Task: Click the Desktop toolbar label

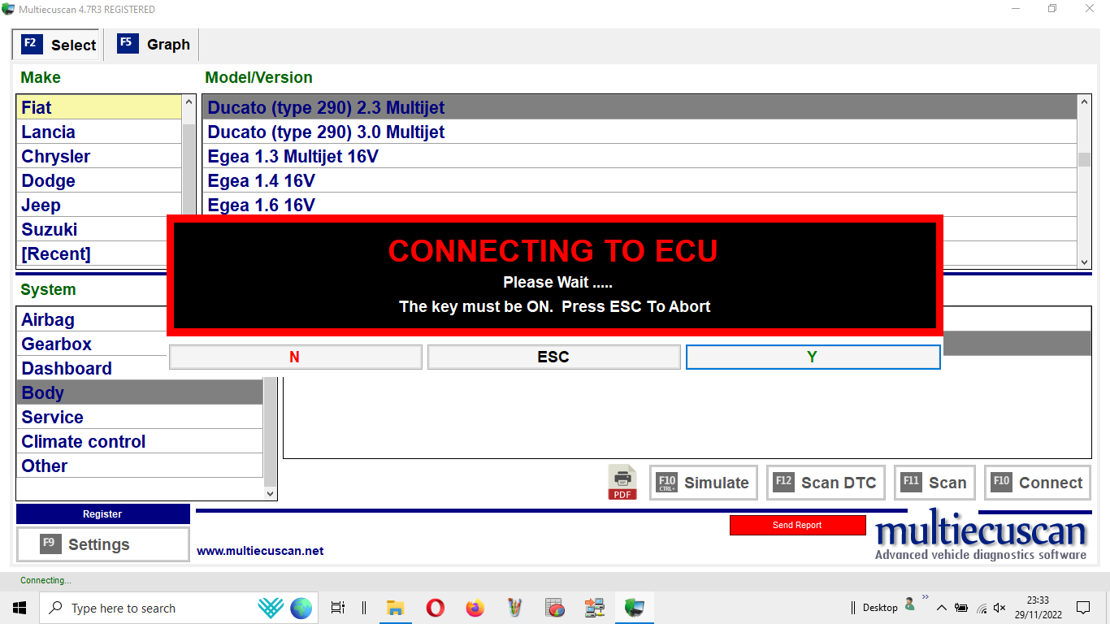Action: point(880,608)
